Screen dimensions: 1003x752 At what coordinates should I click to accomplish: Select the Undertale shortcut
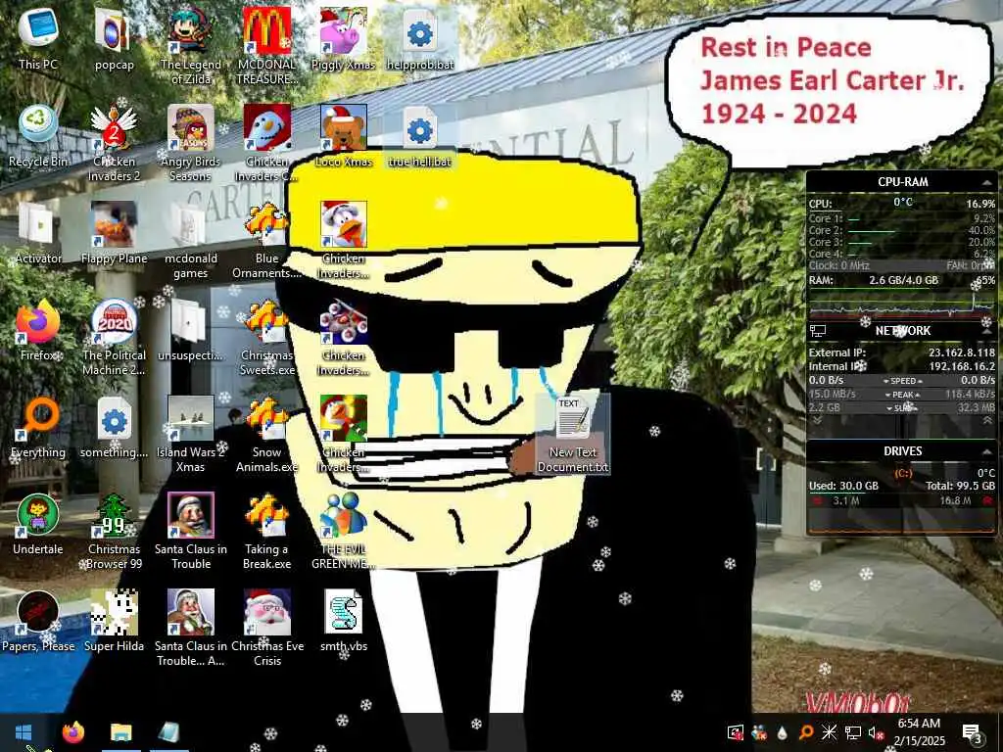38,525
